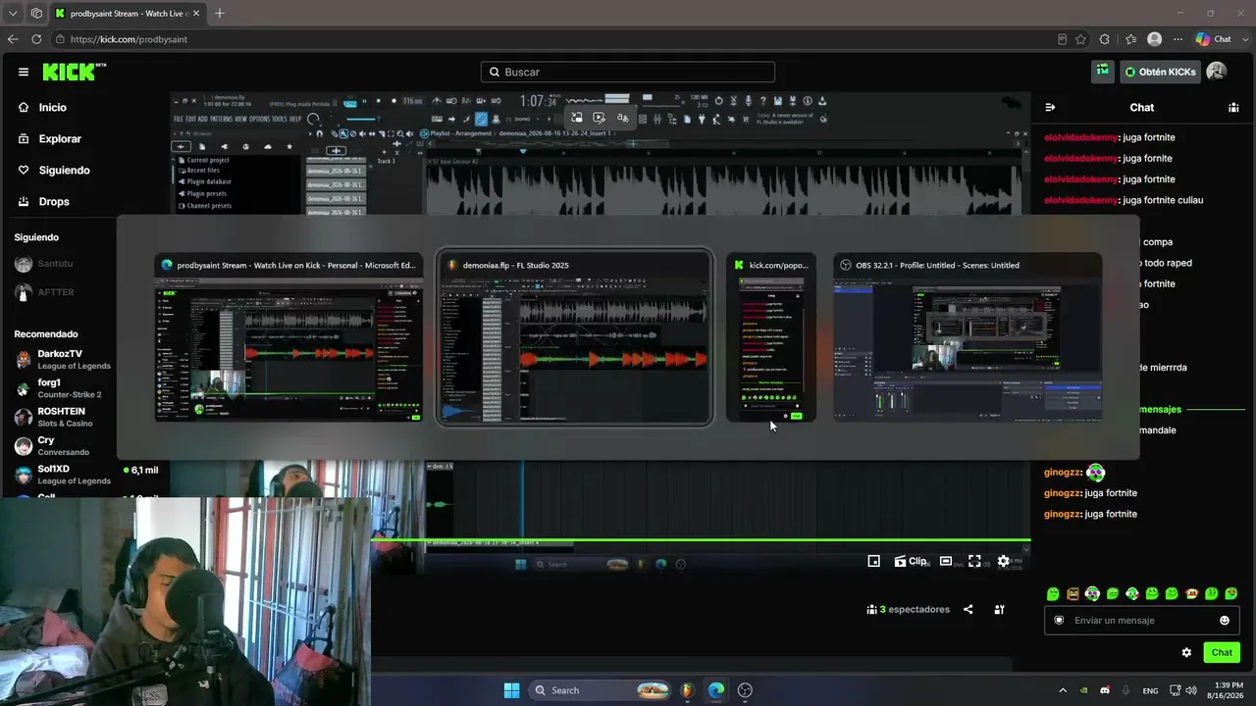
Task: Open Microsoft Edge from the taskbar
Action: [x=716, y=690]
